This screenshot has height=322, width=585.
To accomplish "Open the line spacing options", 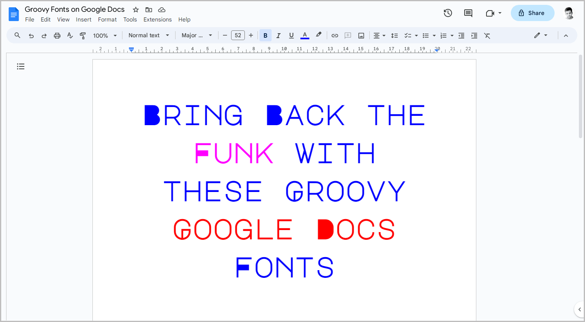I will click(x=394, y=35).
